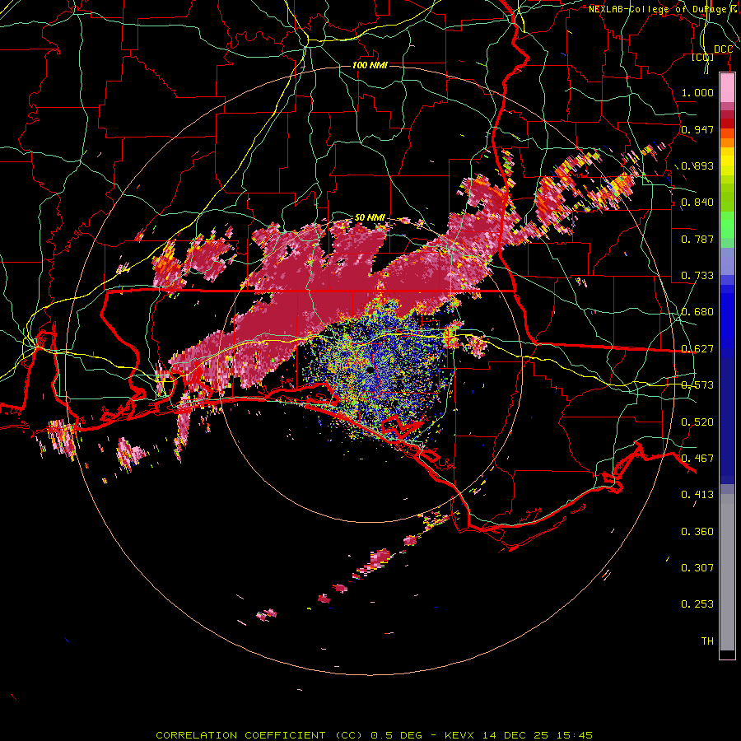Select the 0.733 scale value
The height and width of the screenshot is (741, 741).
(x=697, y=276)
